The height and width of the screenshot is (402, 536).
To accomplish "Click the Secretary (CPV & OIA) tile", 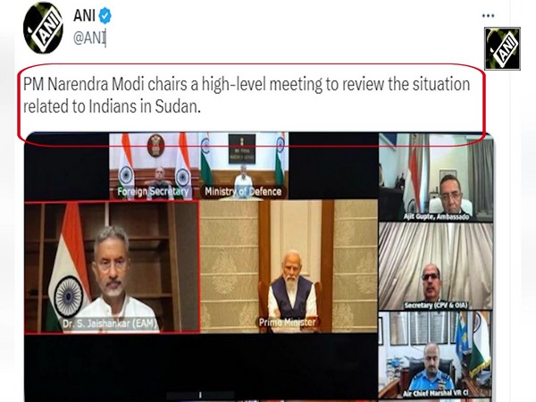I will coord(436,266).
